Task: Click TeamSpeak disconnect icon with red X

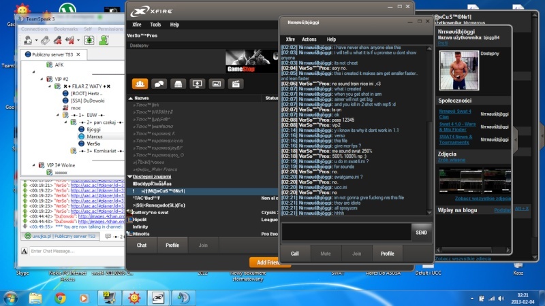Action: point(58,40)
